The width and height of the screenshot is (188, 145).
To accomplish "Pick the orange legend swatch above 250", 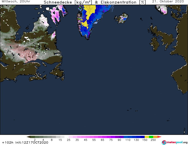I will 155,137.
